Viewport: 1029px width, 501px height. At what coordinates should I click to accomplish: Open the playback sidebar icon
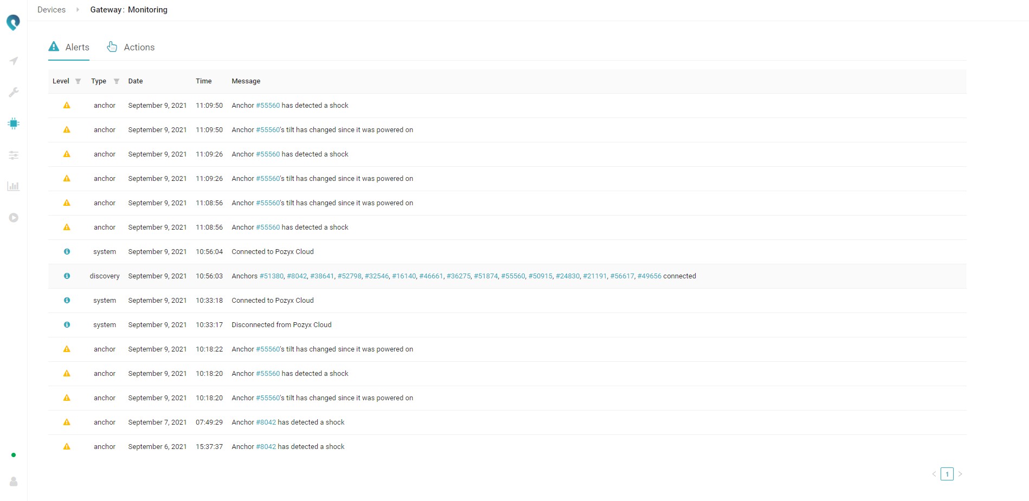pyautogui.click(x=14, y=218)
